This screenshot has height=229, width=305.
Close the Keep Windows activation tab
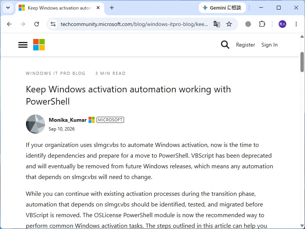98,8
